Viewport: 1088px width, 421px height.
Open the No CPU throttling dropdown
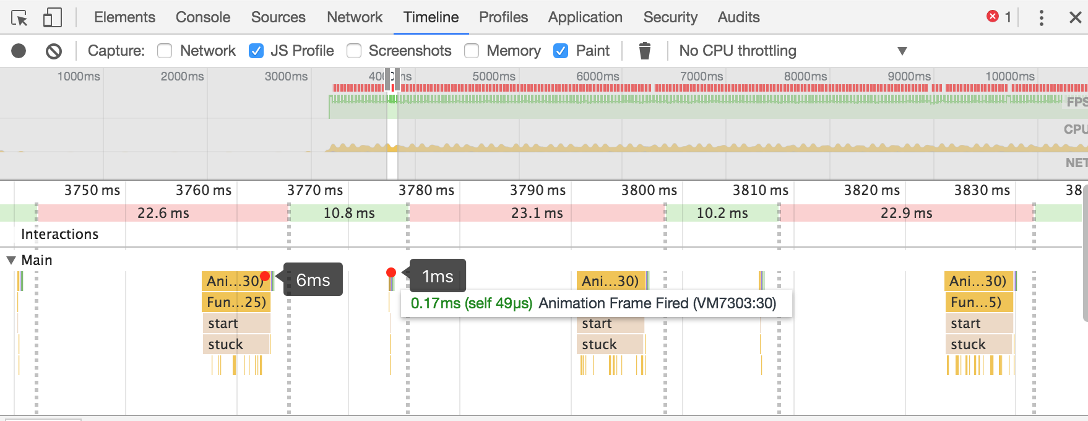(x=793, y=51)
